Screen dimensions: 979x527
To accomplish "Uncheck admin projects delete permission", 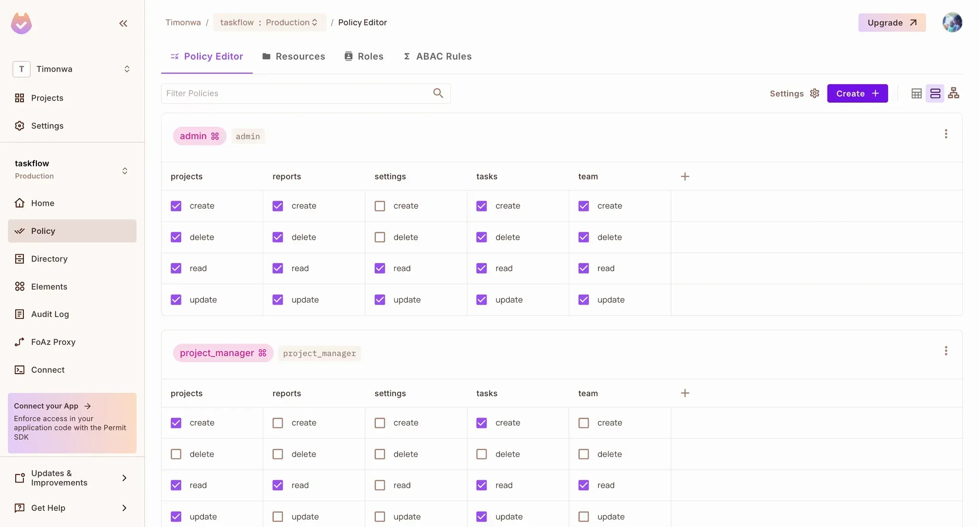I will 176,237.
